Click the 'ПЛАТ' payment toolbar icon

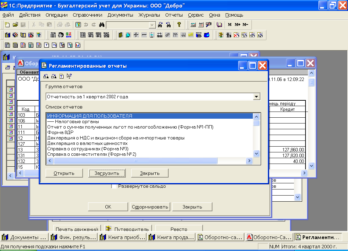pos(106,35)
